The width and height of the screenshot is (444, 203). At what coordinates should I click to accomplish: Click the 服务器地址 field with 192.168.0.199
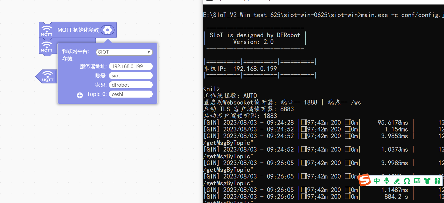131,66
